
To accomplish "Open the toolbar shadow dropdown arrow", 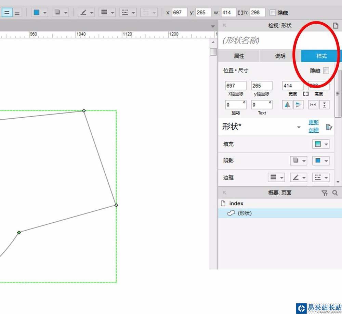I will coord(66,13).
